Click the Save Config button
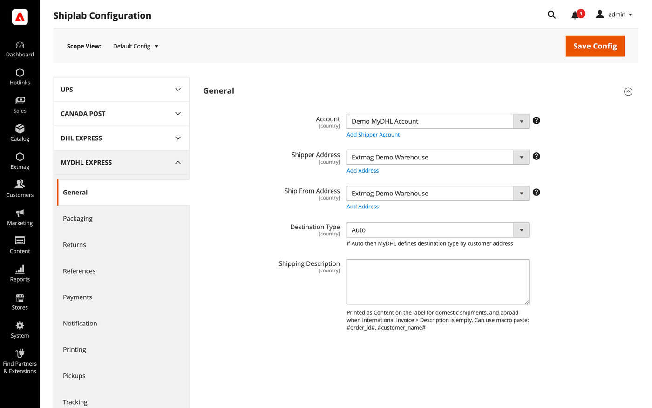 point(595,46)
